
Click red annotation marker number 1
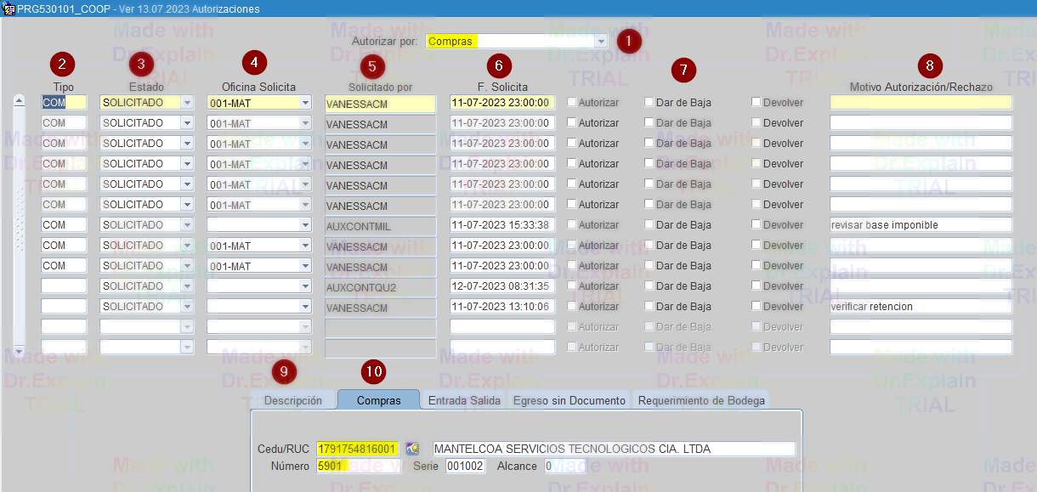(629, 40)
